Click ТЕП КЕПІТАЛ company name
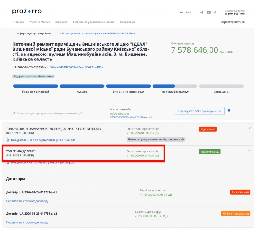 (54, 129)
